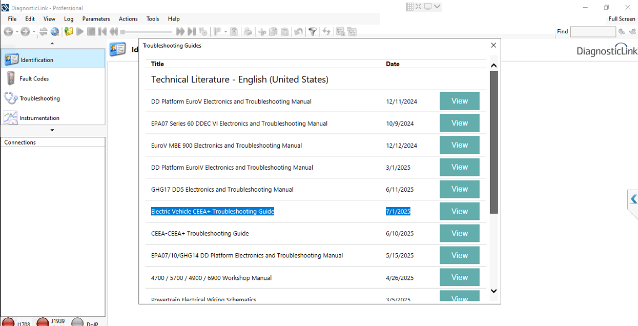Open the Tools menu
Image resolution: width=638 pixels, height=326 pixels.
(x=153, y=19)
